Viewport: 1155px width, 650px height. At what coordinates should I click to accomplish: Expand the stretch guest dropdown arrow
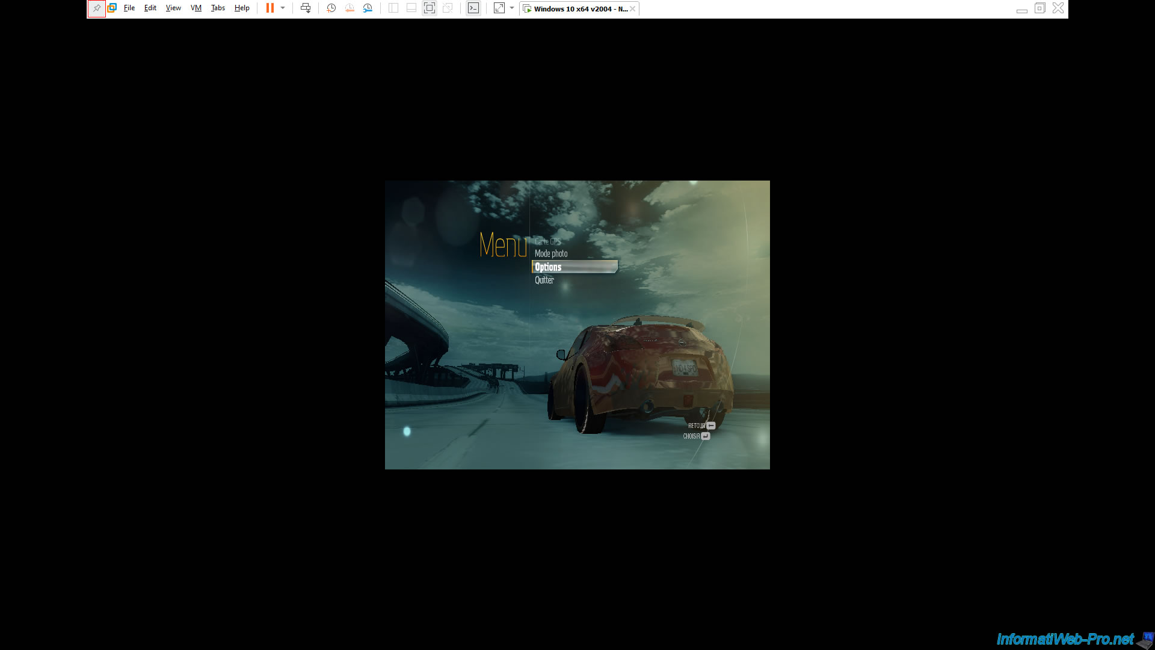click(x=512, y=8)
